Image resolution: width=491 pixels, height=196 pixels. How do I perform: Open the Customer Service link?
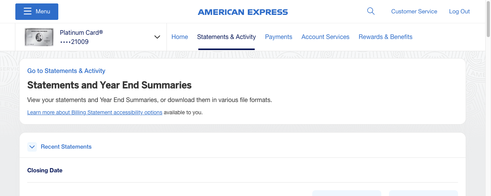point(414,11)
